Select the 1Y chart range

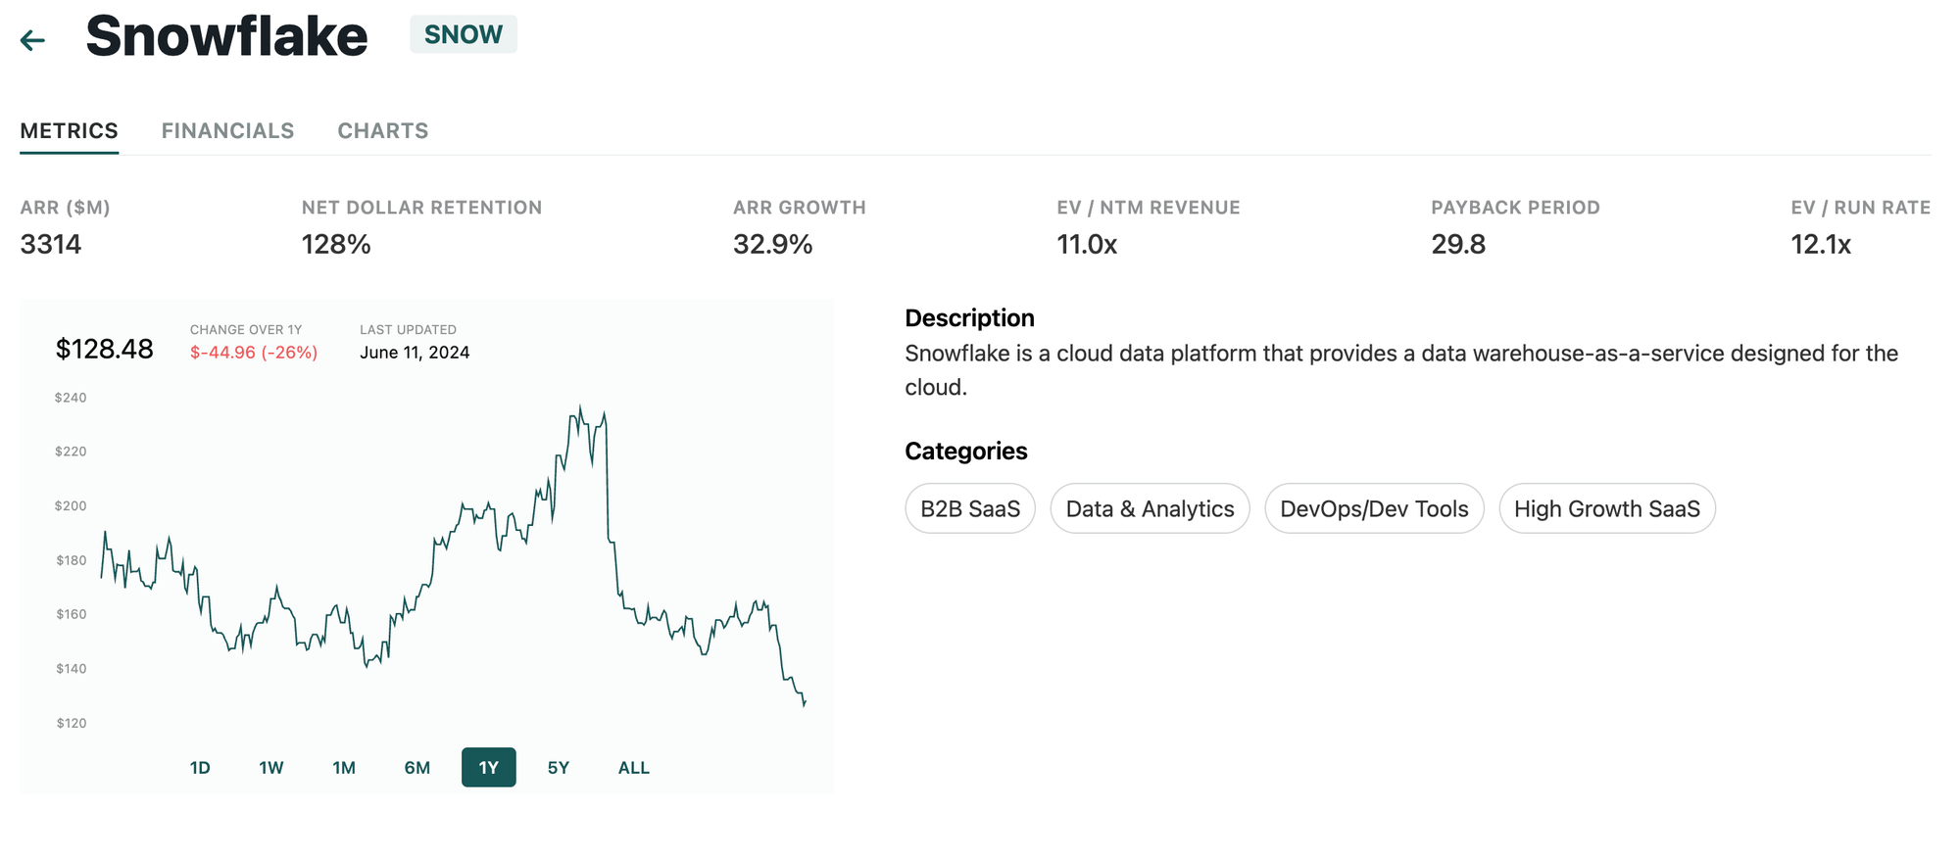point(489,768)
